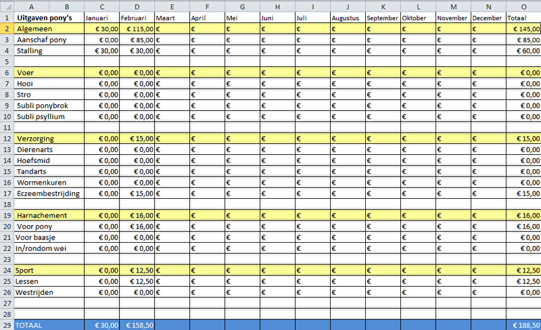
Task: Select Februari grand total € 158,50
Action: point(137,325)
